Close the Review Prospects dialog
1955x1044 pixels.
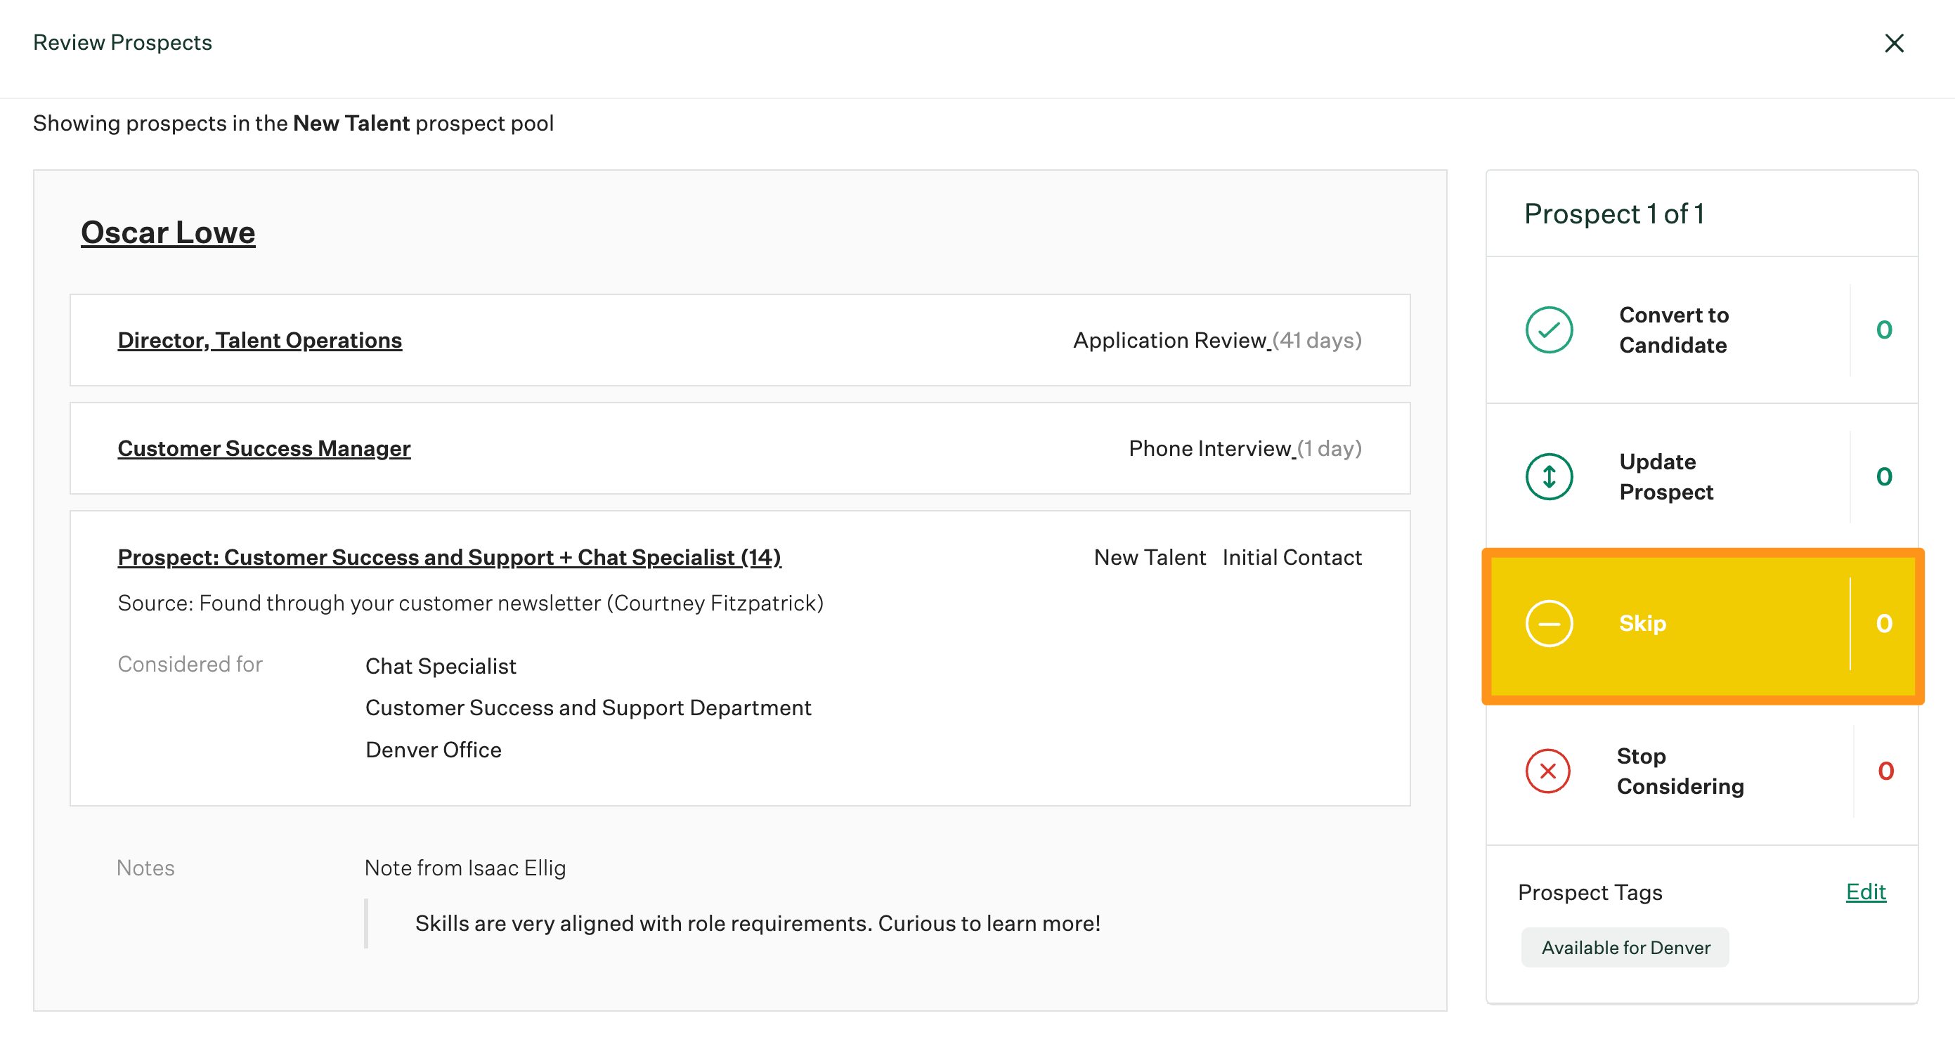1895,44
